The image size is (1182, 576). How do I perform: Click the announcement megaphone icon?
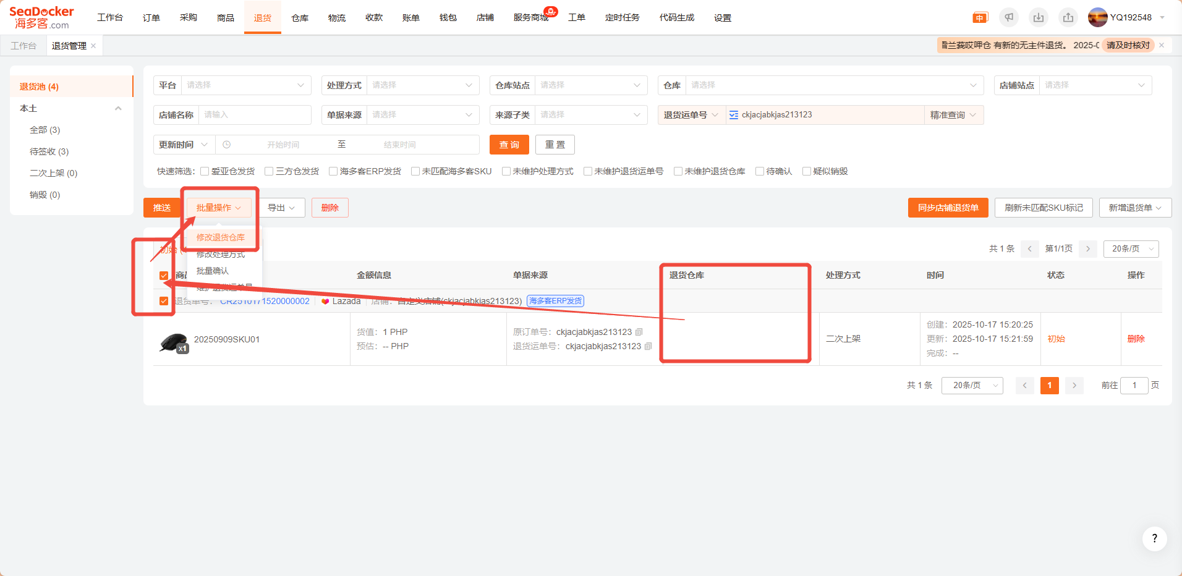1009,17
